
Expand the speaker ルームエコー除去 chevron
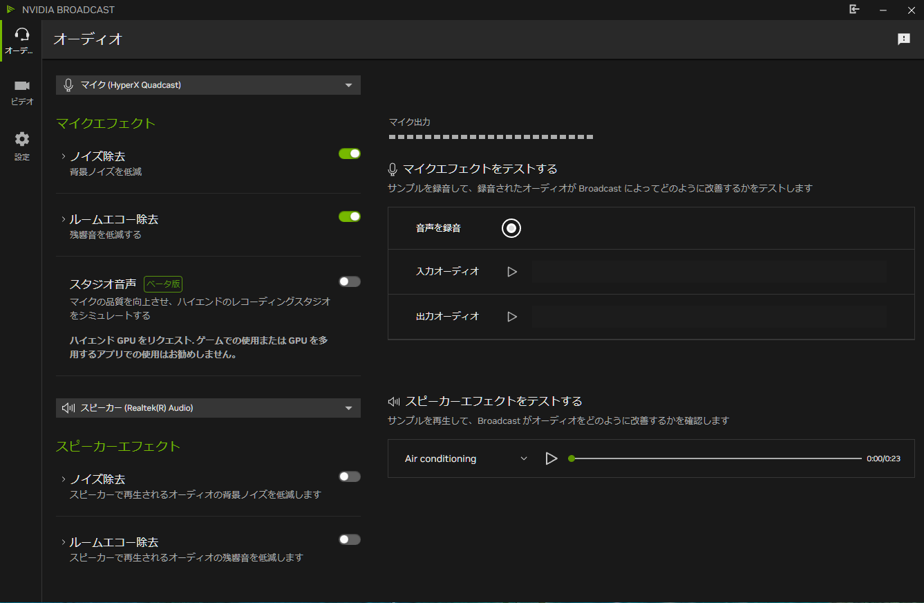point(63,542)
